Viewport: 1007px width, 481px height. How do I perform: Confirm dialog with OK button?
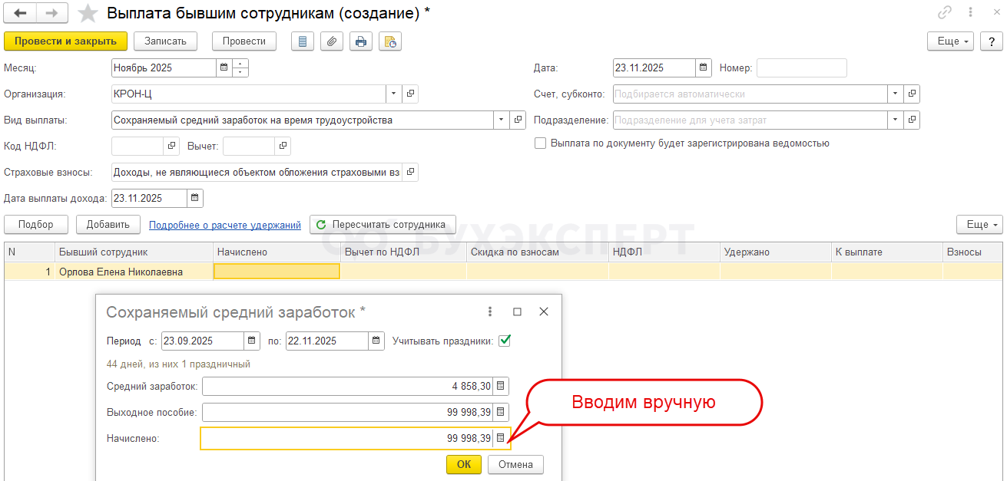pos(464,464)
